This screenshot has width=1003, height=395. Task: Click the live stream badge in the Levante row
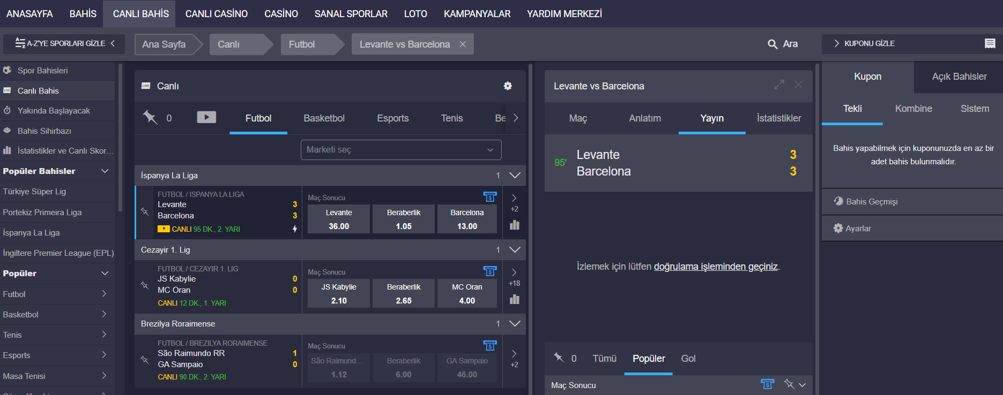(164, 229)
